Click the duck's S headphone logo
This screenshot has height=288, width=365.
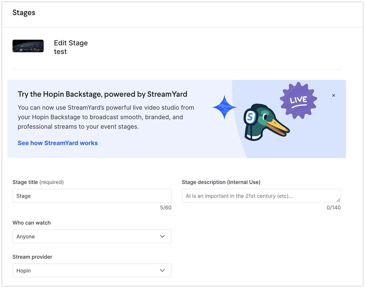[250, 117]
